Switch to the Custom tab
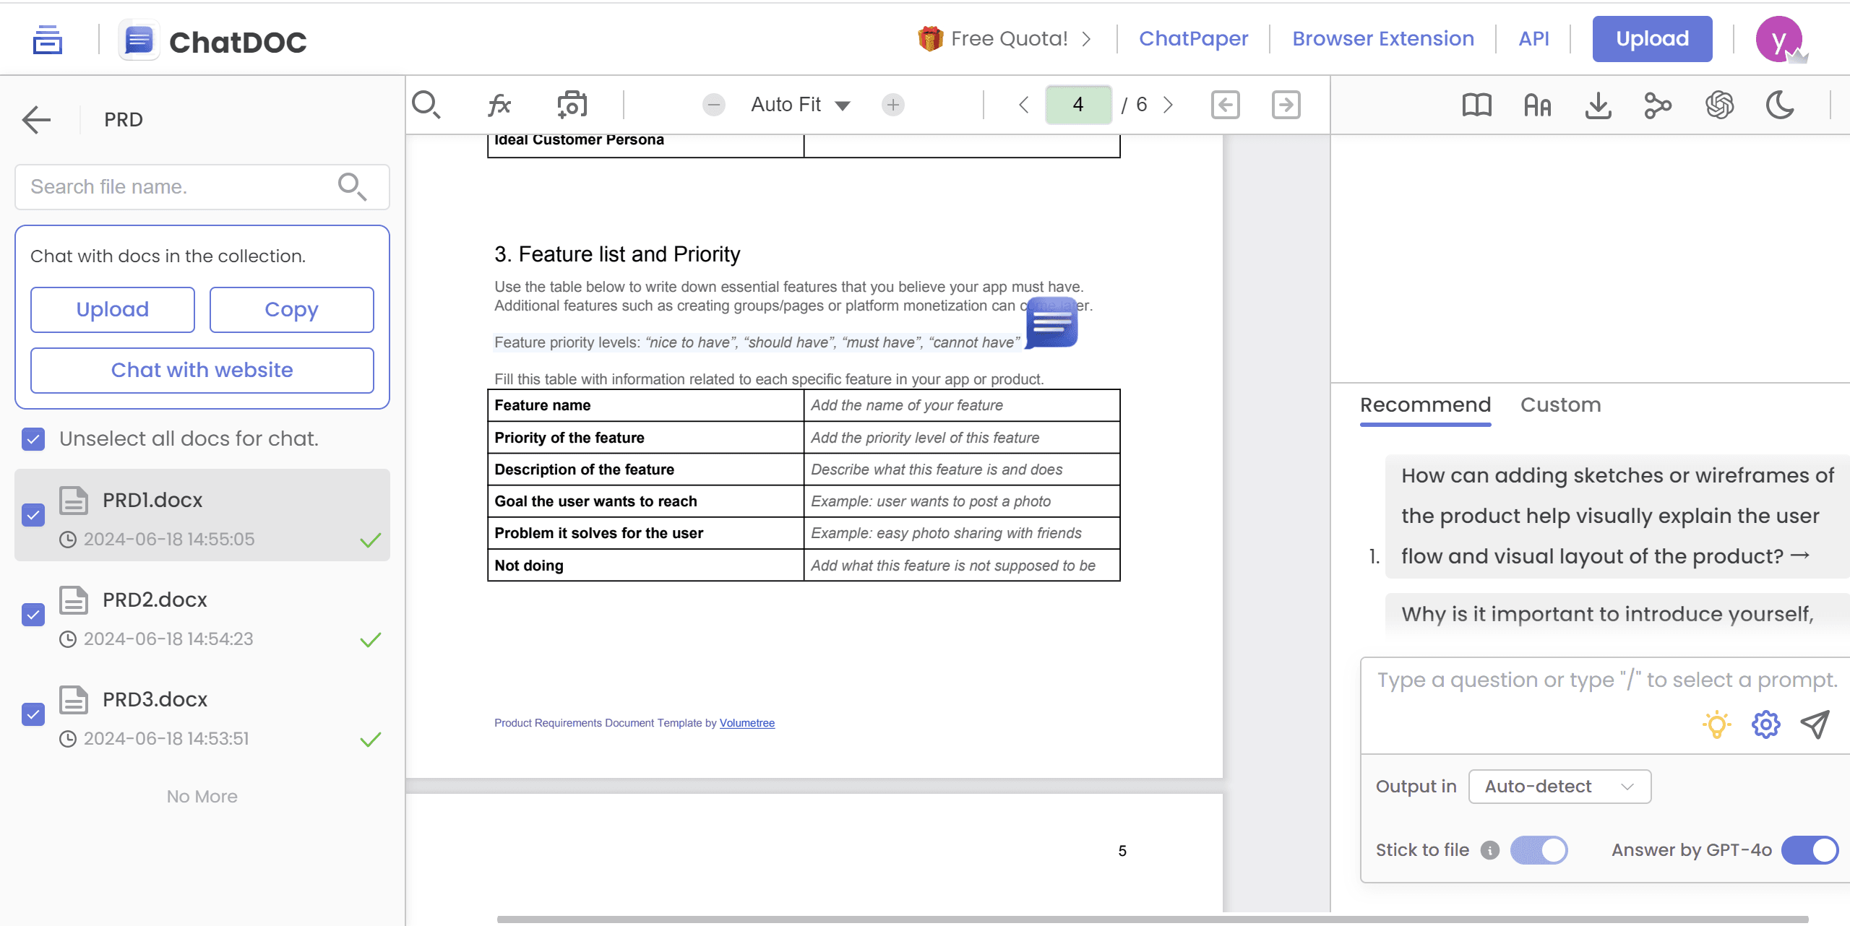Screen dimensions: 1850x926 (x=1560, y=405)
